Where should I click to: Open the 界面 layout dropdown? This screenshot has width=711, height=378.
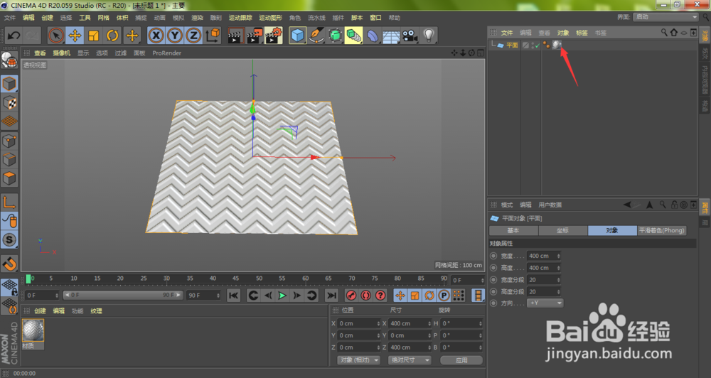665,17
